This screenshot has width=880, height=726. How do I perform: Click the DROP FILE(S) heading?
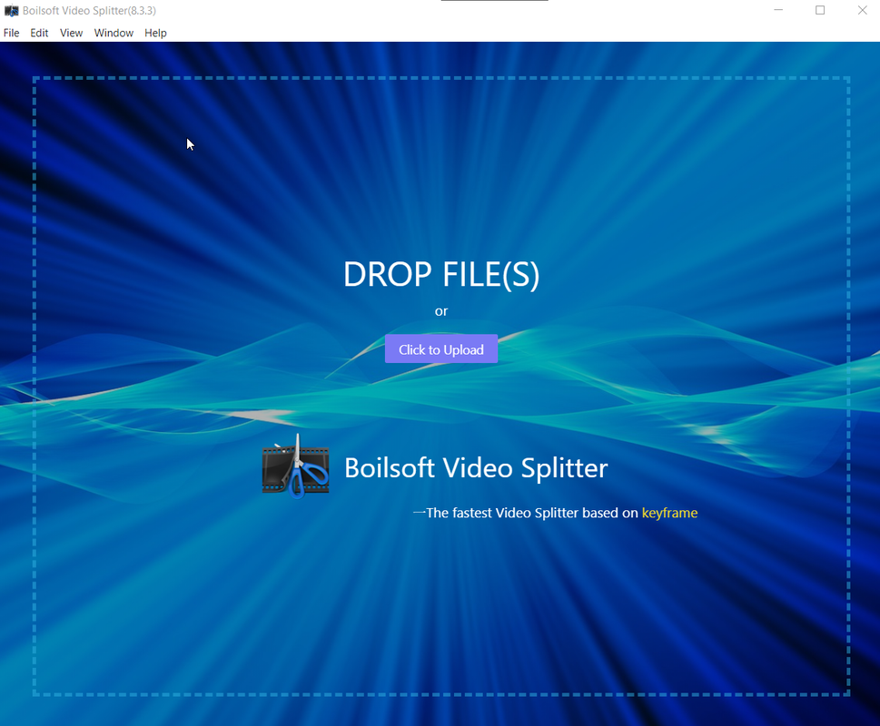(441, 274)
